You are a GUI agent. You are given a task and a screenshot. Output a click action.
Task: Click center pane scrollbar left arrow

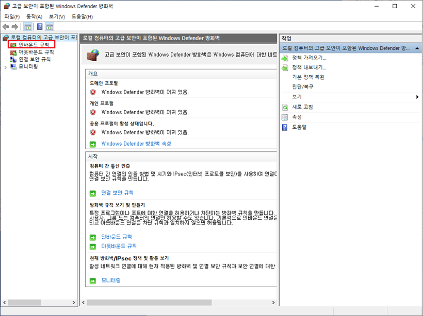pyautogui.click(x=84, y=303)
